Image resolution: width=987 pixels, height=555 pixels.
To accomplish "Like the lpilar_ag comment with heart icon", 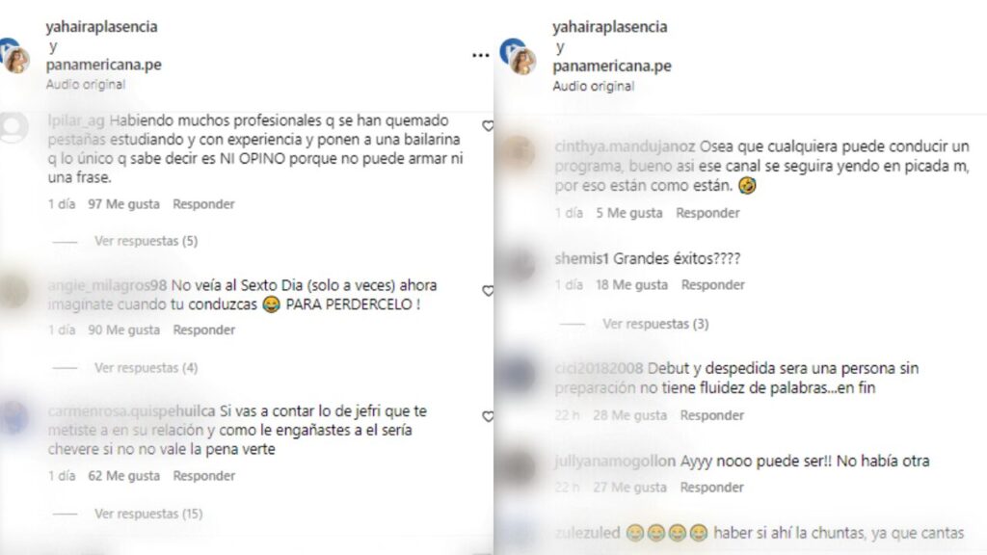I will click(x=488, y=126).
